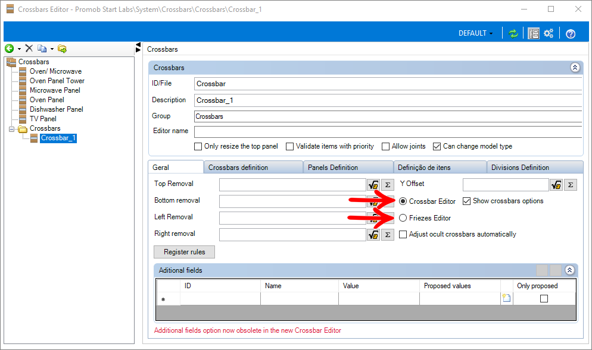
Task: Collapse the left panel splitter arrows
Action: coord(138,48)
